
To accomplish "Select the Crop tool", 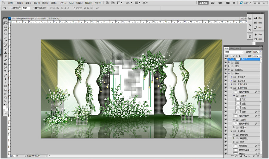I will (6, 38).
